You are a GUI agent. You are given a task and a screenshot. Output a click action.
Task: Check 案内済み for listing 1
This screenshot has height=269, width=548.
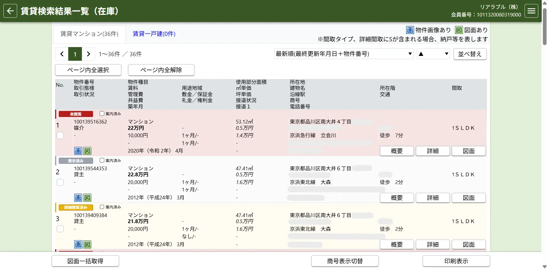pyautogui.click(x=102, y=114)
